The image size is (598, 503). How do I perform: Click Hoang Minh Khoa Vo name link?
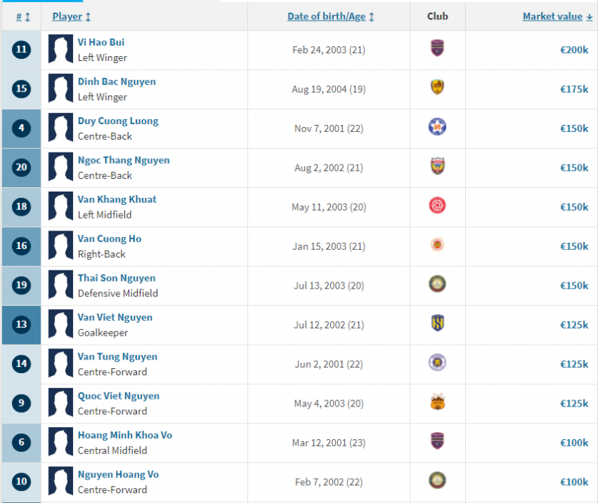click(x=125, y=435)
